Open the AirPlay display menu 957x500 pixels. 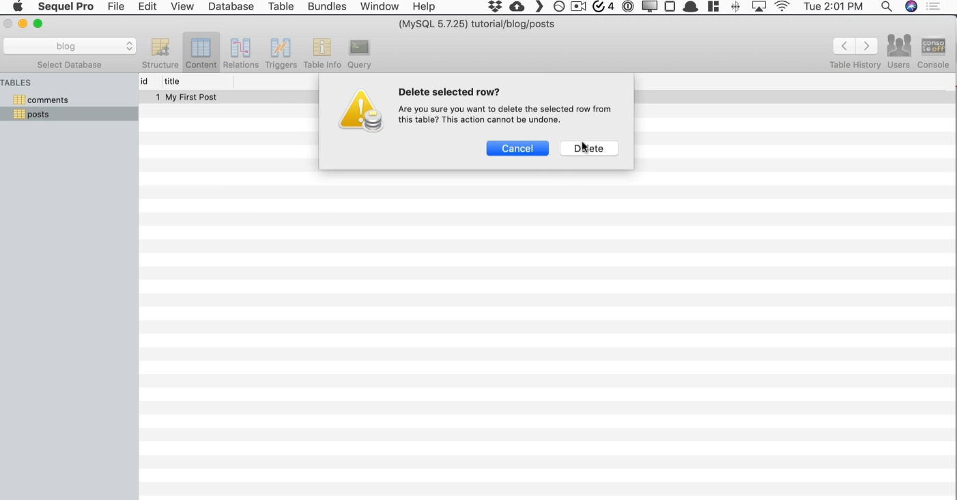coord(759,7)
